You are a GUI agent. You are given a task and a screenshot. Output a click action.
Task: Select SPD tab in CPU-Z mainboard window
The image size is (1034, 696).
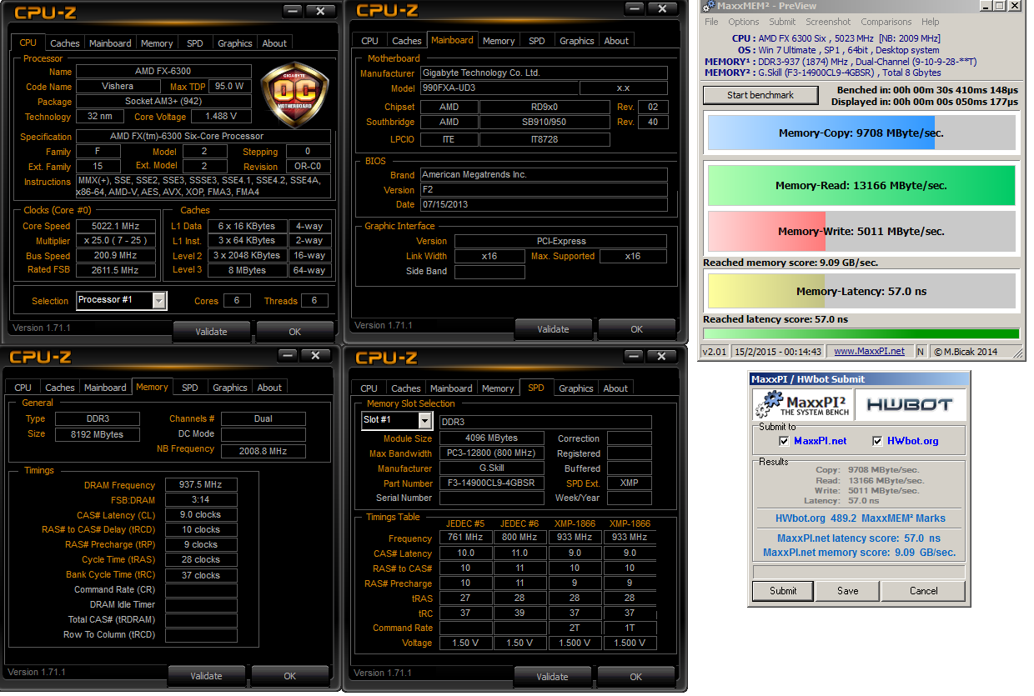537,41
